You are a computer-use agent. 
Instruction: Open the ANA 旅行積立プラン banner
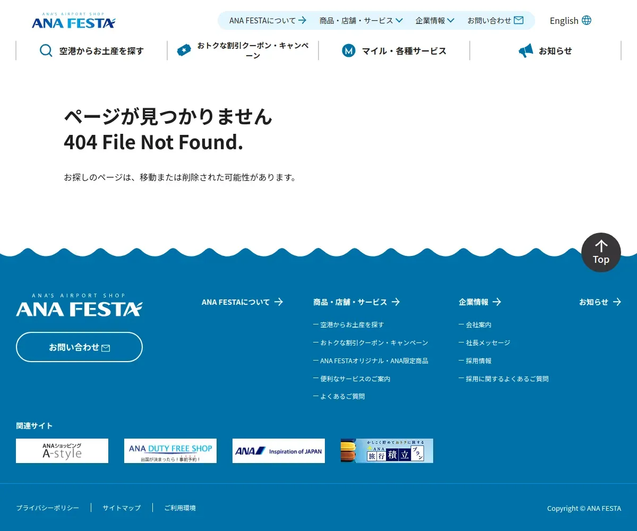point(387,451)
